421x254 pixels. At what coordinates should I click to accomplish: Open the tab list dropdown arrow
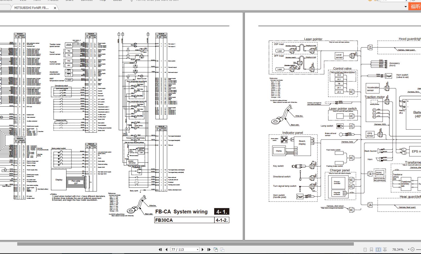click(x=406, y=7)
